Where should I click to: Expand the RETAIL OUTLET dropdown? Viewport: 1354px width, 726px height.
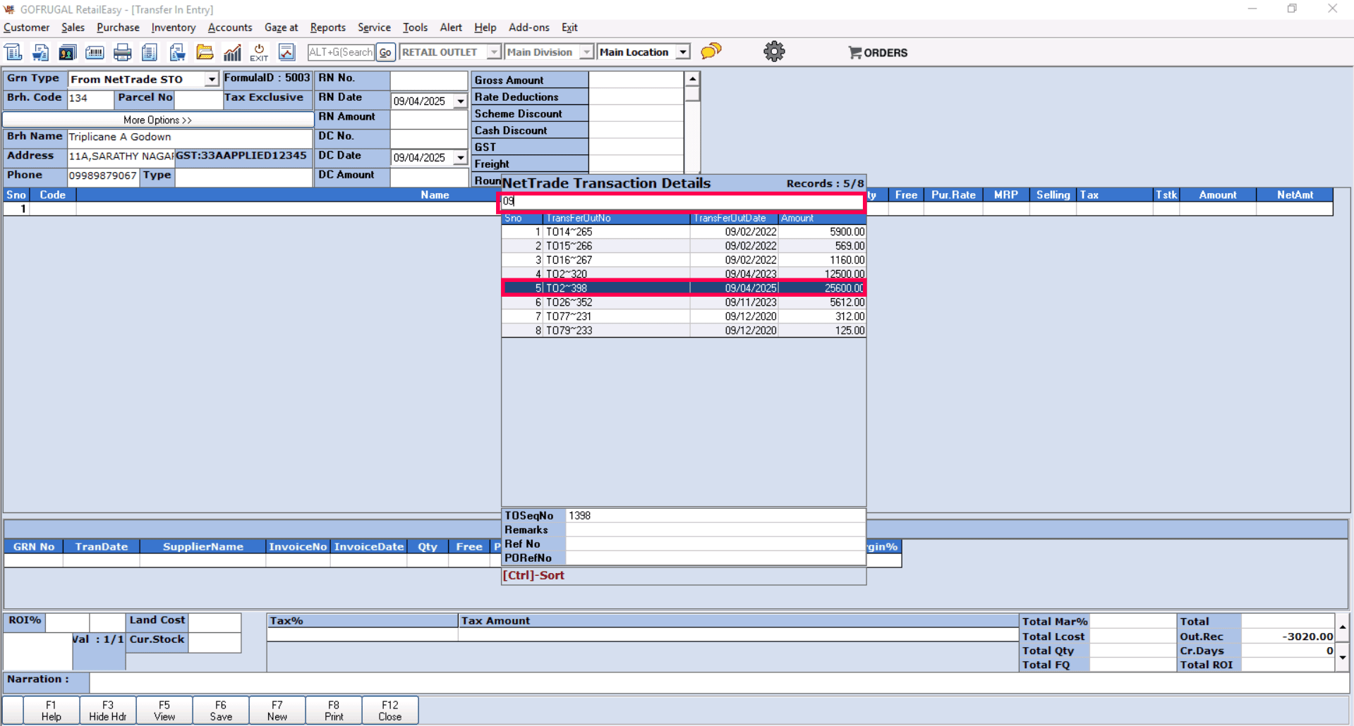coord(494,52)
